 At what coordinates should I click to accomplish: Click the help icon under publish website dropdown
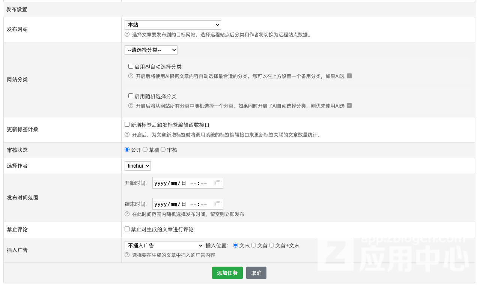coord(127,34)
